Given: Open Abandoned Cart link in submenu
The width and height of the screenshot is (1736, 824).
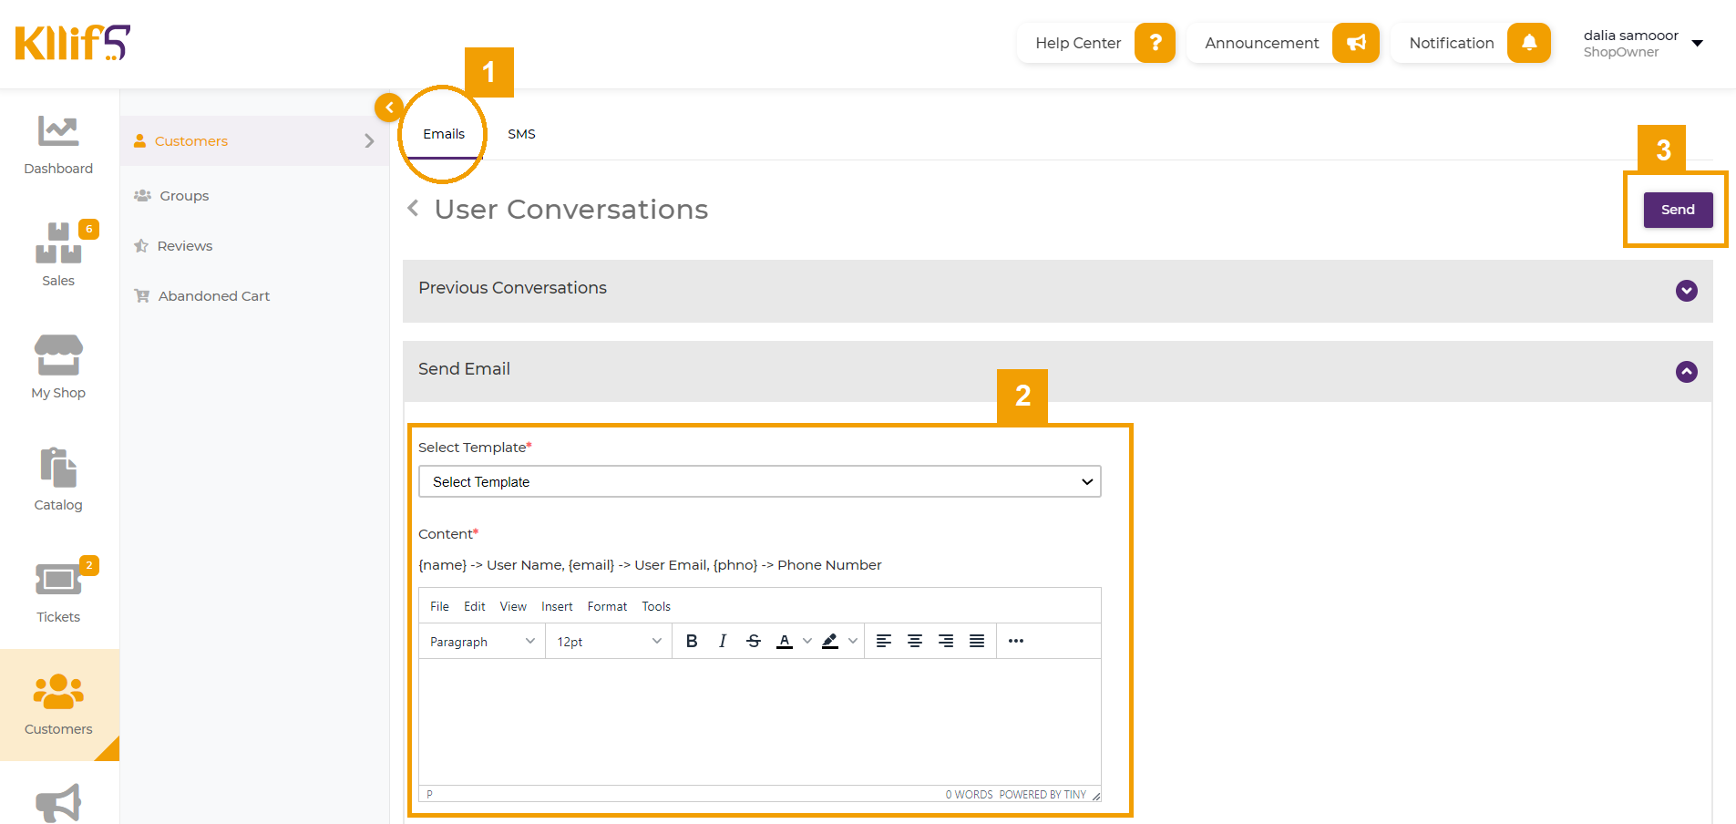Looking at the screenshot, I should tap(213, 296).
